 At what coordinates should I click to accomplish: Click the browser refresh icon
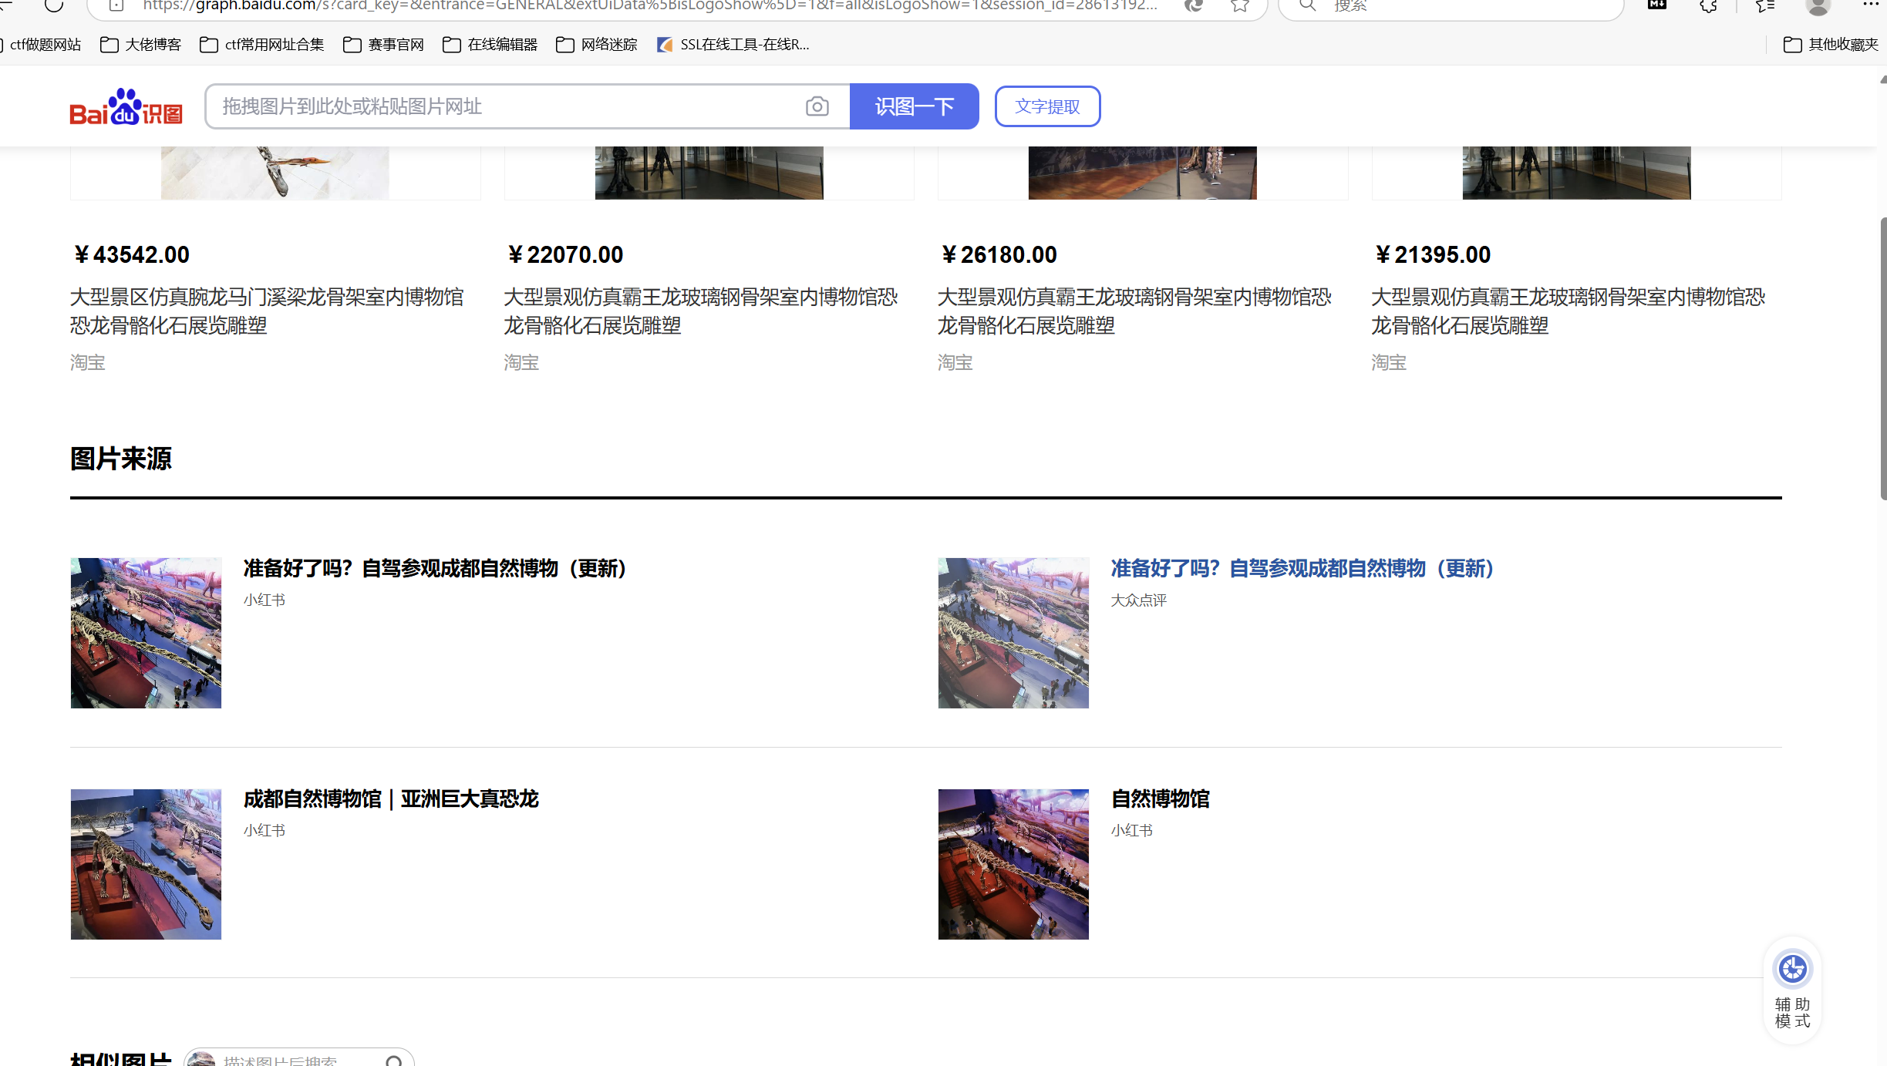(x=54, y=6)
